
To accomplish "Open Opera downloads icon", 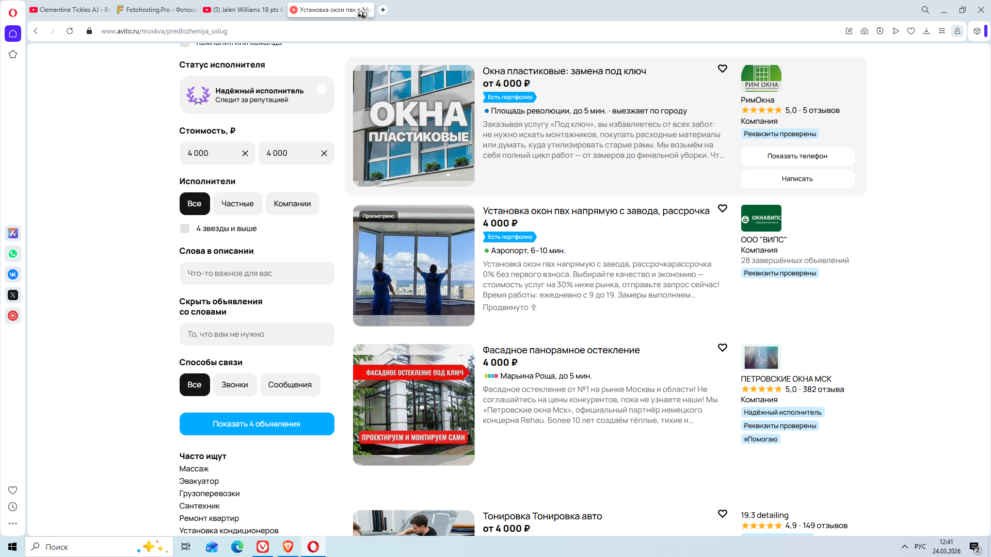I will click(x=926, y=31).
